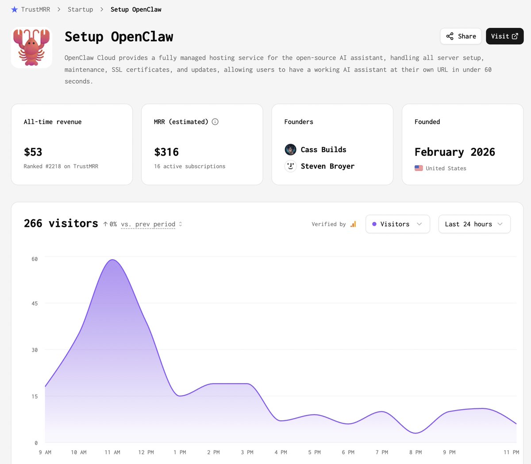Click the analytics verification icon
The height and width of the screenshot is (464, 531).
353,224
